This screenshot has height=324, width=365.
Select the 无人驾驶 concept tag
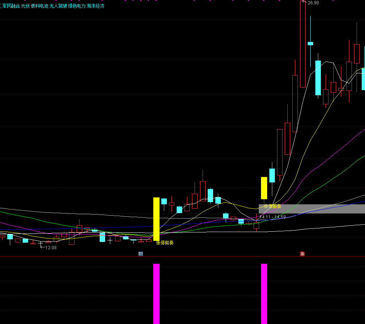[58, 6]
